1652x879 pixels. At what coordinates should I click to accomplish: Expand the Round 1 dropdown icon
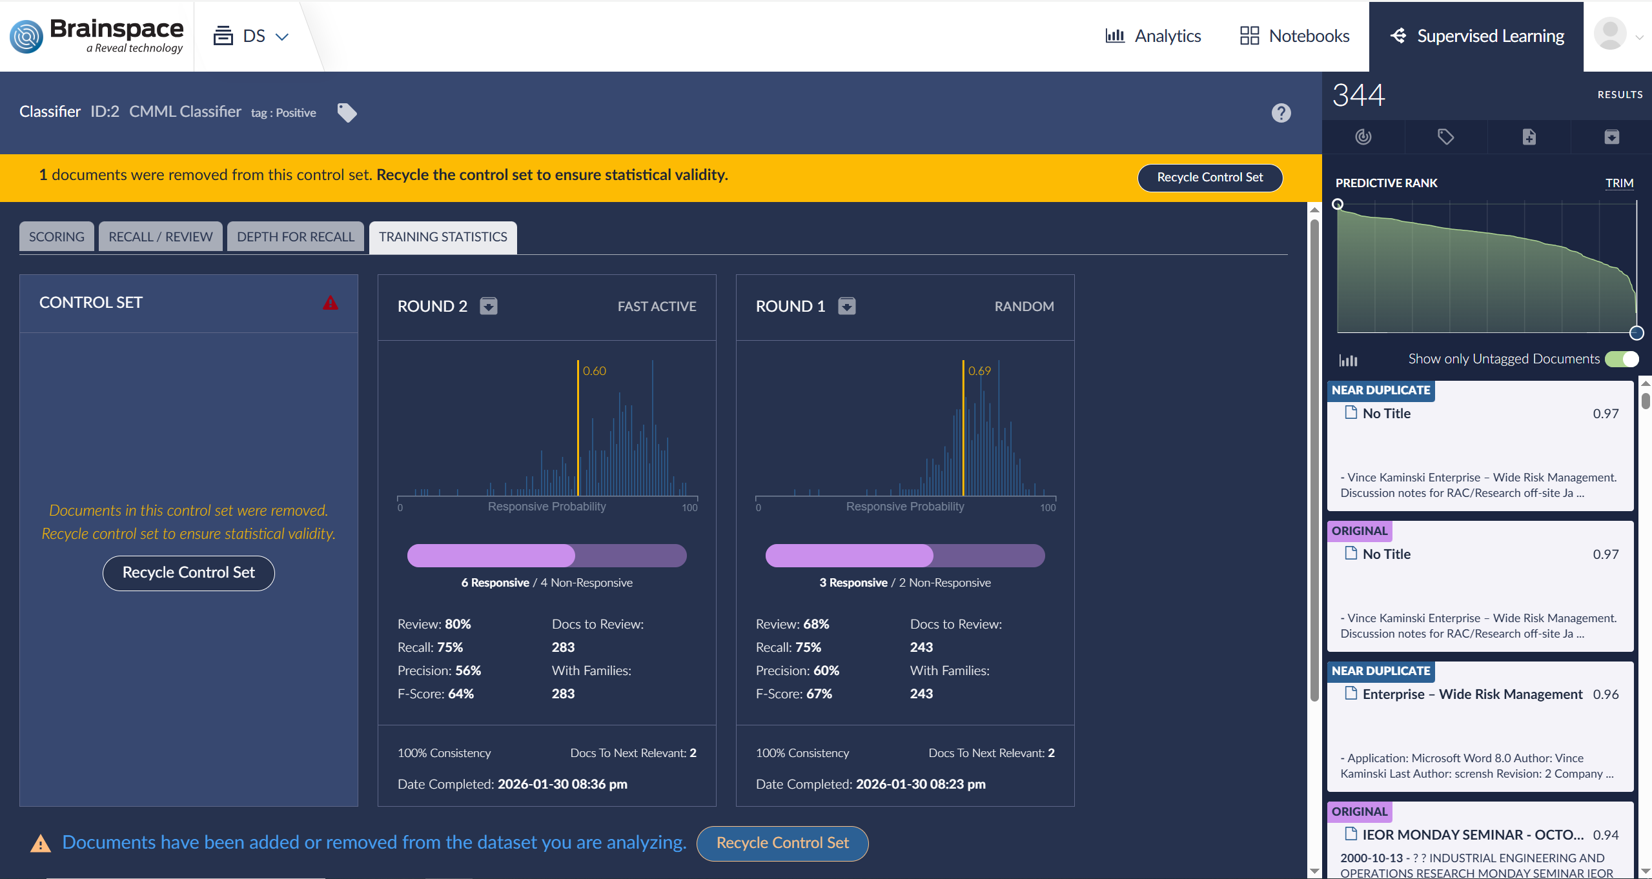coord(847,306)
